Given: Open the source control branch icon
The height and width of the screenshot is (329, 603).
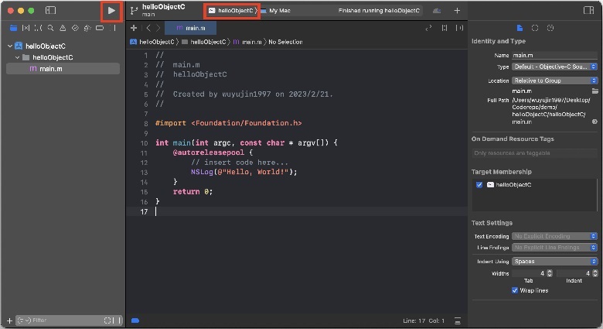Looking at the screenshot, I should (x=134, y=11).
